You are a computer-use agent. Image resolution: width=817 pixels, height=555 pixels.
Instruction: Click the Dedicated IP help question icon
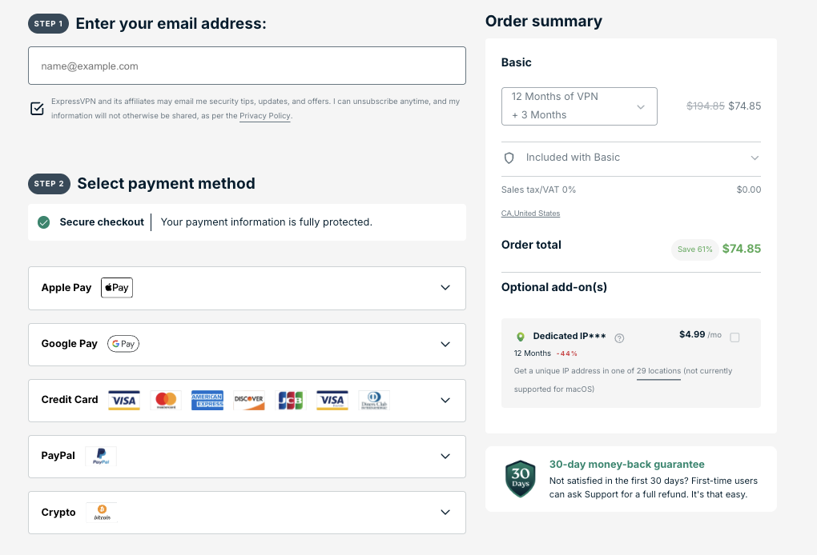point(619,337)
